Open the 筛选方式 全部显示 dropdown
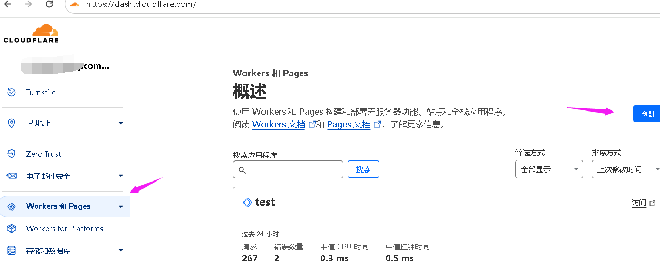This screenshot has height=262, width=660. click(549, 169)
